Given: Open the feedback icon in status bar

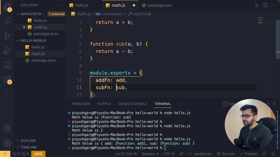Looking at the screenshot, I should pos(264,154).
